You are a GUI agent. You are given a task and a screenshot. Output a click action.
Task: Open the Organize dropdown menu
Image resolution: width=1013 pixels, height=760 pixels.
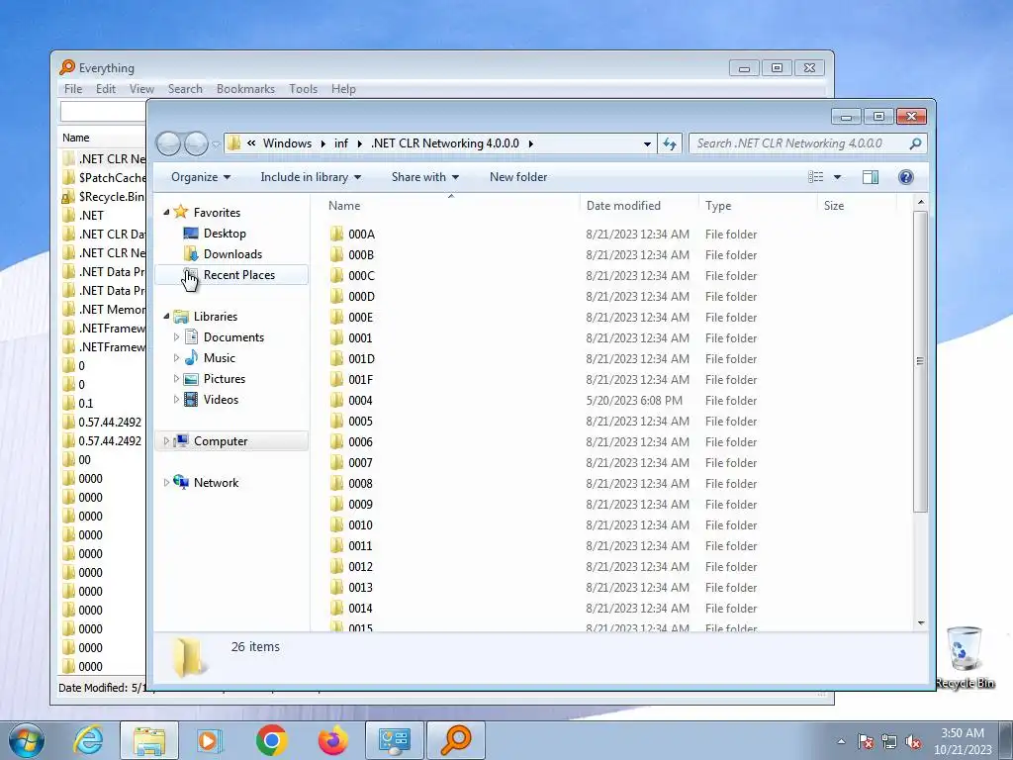[201, 177]
